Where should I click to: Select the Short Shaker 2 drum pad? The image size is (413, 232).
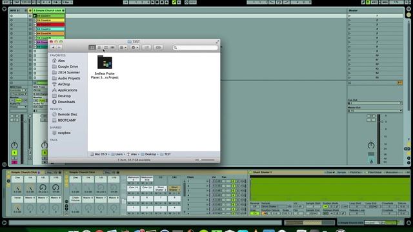pyautogui.click(x=161, y=188)
